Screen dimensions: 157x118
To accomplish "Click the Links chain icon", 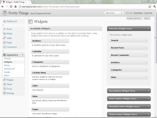I will [x=4, y=38].
